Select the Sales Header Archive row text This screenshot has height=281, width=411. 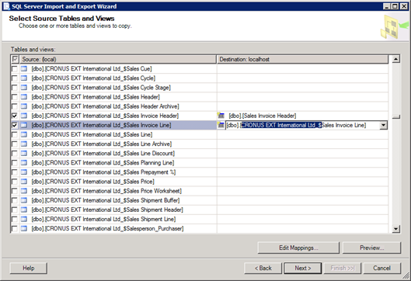[106, 106]
